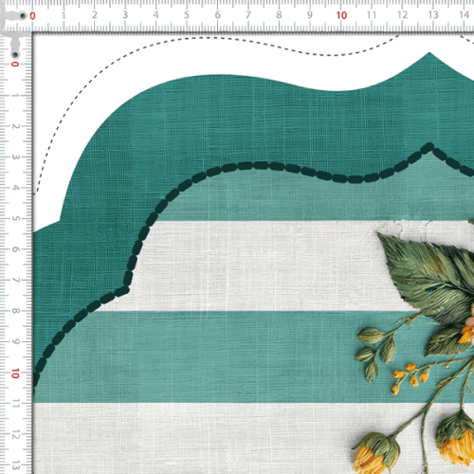Click the rivet hole beside the horizontal ruler's zero
Viewport: 474px width, 474px height.
tap(23, 16)
